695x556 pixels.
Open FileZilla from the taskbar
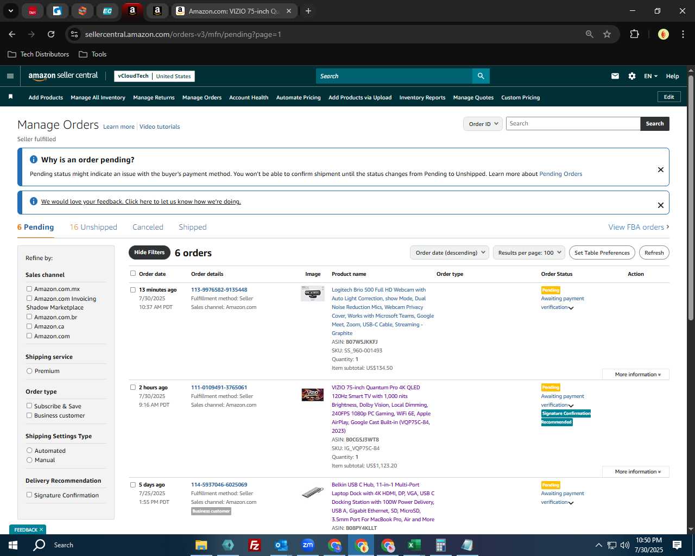point(254,545)
